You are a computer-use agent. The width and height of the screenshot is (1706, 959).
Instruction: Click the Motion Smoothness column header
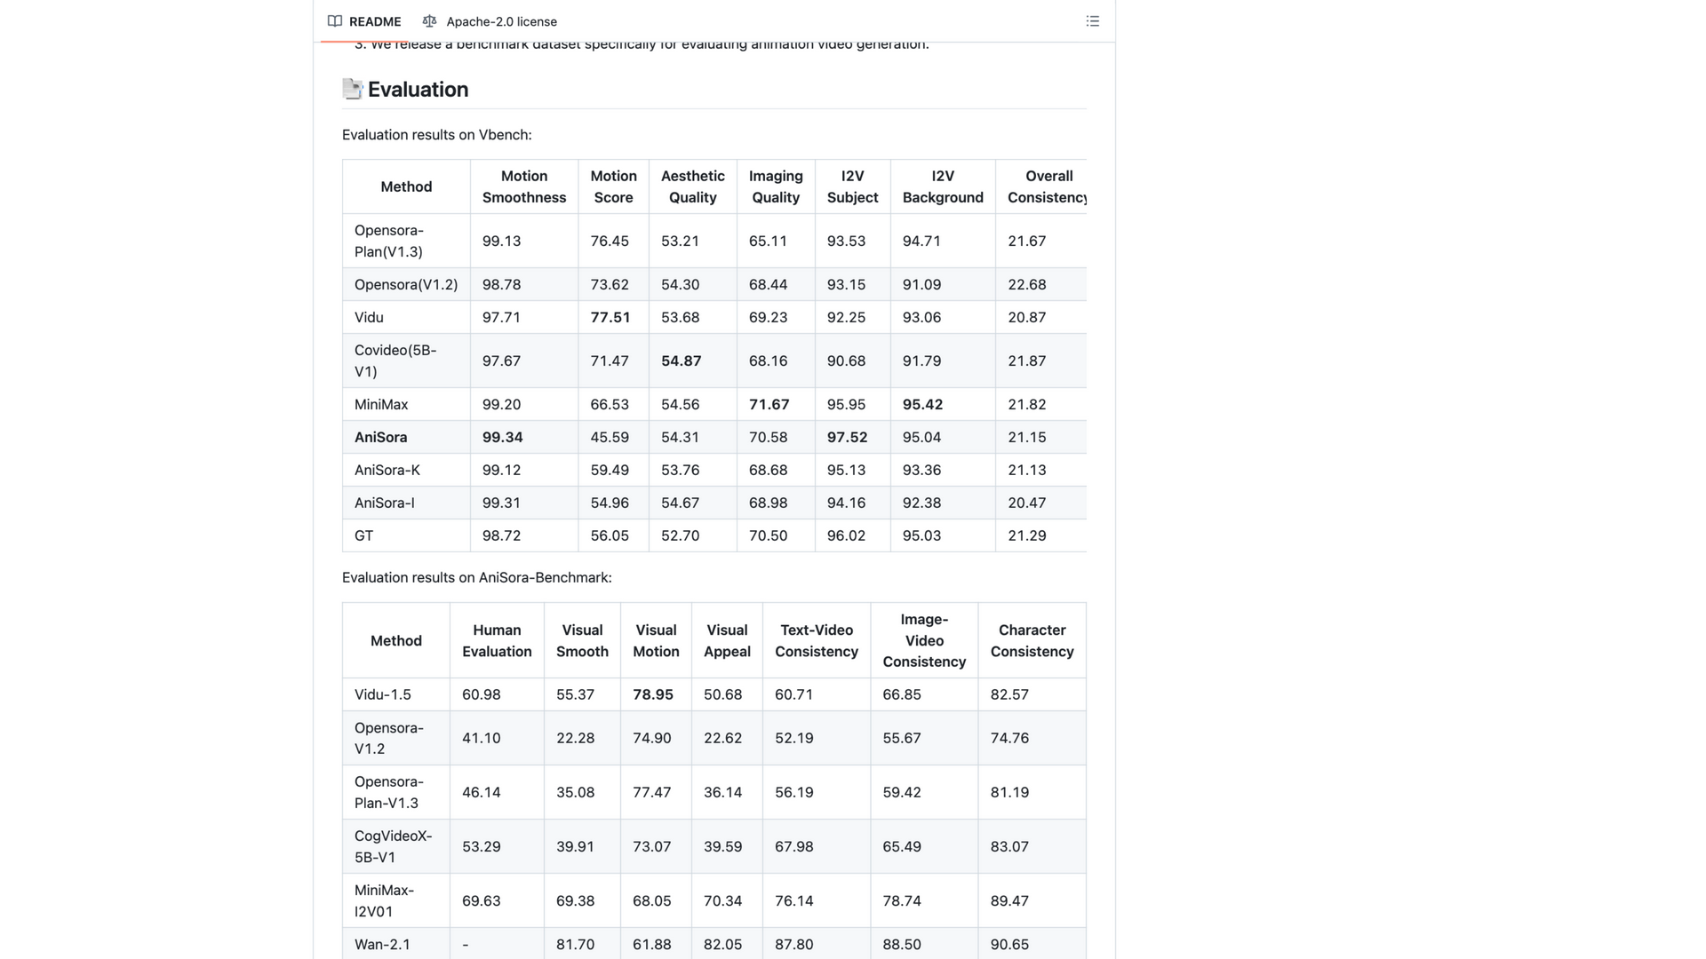524,186
